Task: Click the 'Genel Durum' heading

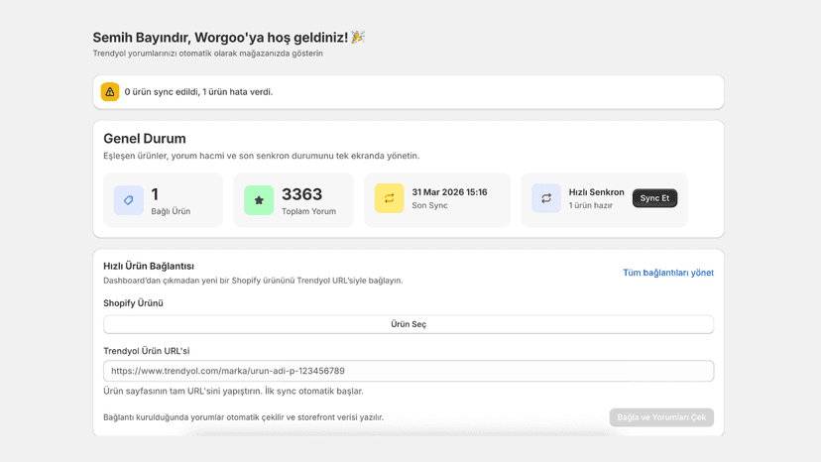Action: coord(145,138)
